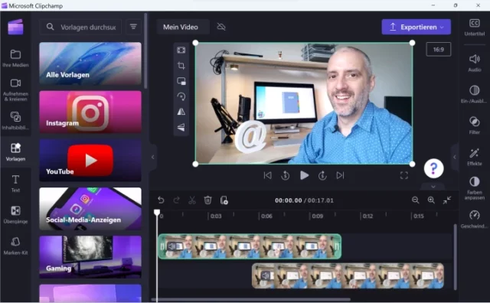Click the 0:06 mark on the timeline ruler
490x303 pixels.
[266, 217]
